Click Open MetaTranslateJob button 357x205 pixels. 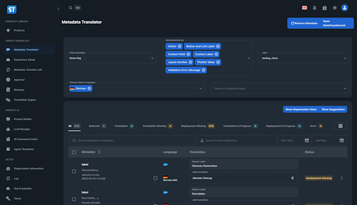(337, 23)
